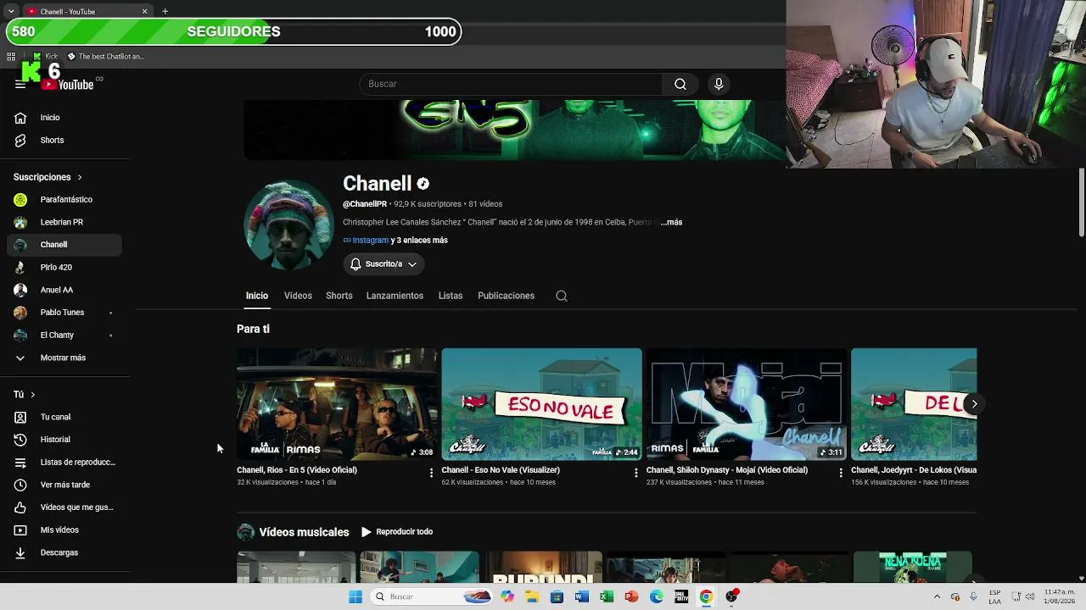Open the Lanzamientos tab
This screenshot has width=1086, height=610.
(395, 296)
